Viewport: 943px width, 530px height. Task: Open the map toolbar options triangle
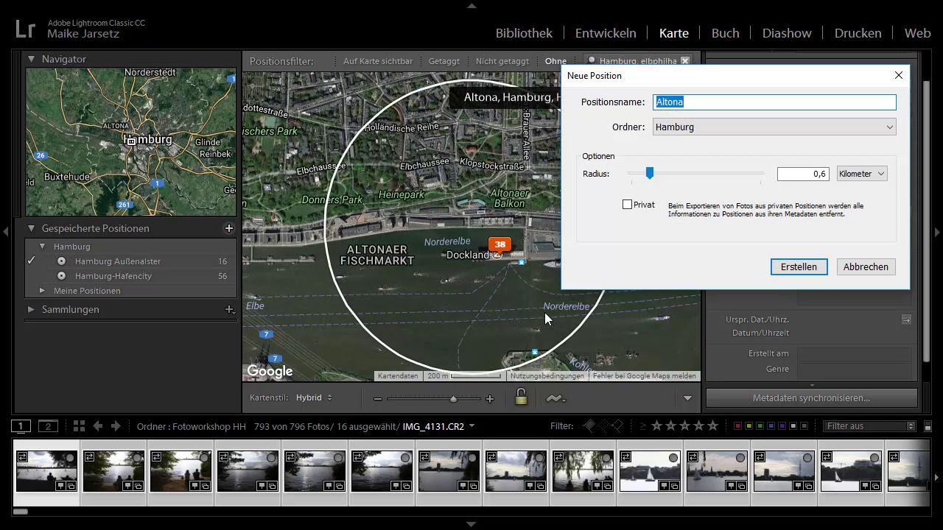[x=687, y=398]
